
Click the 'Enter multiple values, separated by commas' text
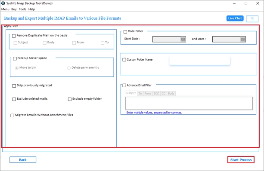point(154,113)
